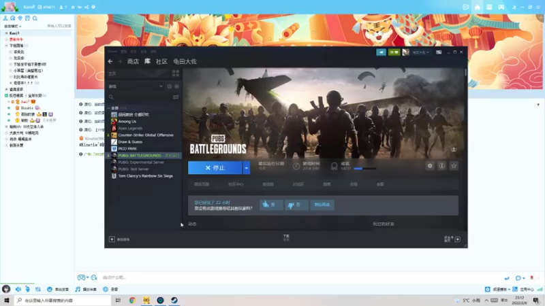
Task: Open the 社区中心 game link
Action: click(x=236, y=184)
